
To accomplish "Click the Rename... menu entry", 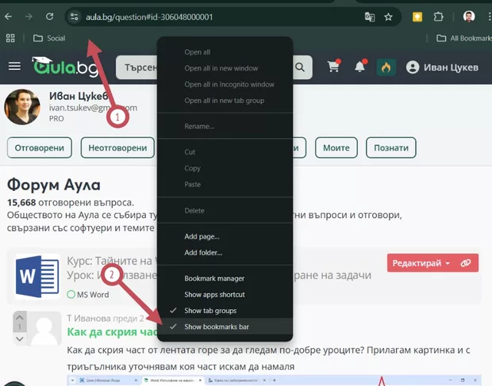I will [x=225, y=126].
